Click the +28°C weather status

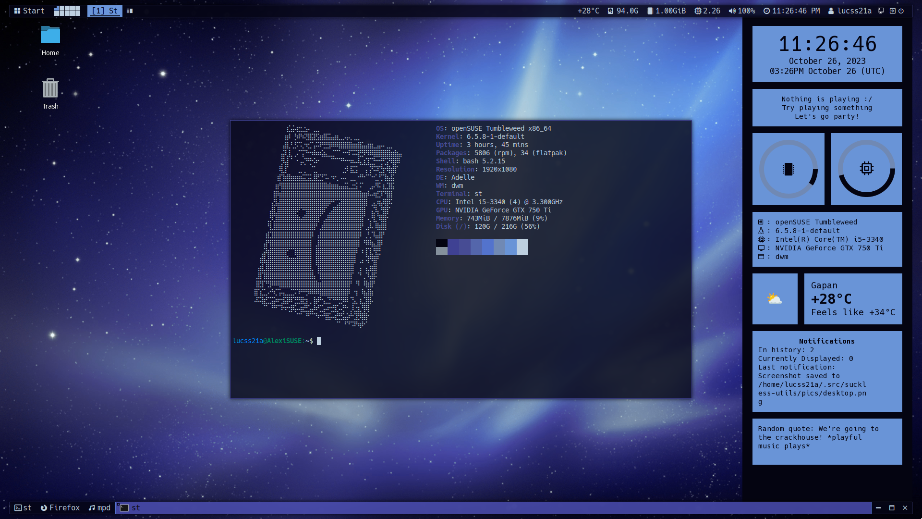point(588,11)
